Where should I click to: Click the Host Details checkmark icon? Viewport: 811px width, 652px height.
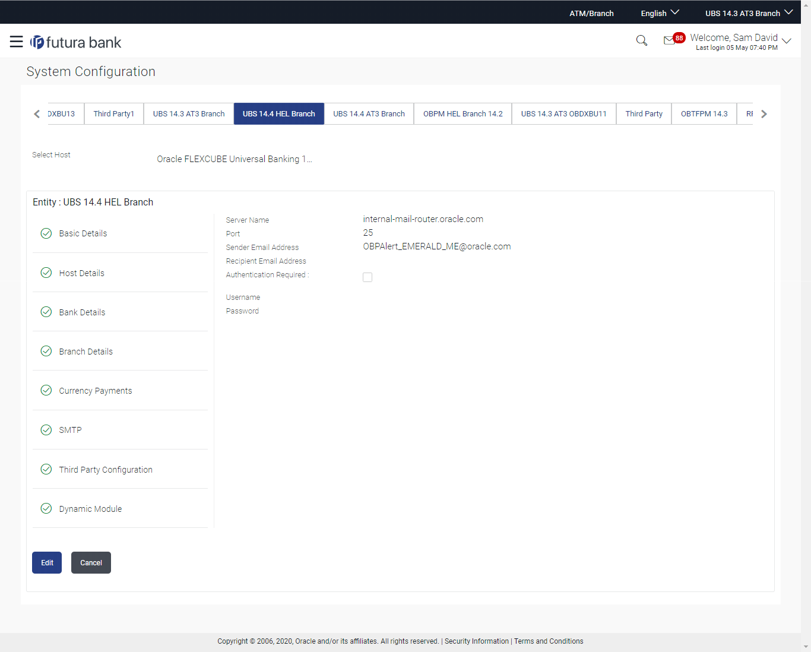46,273
